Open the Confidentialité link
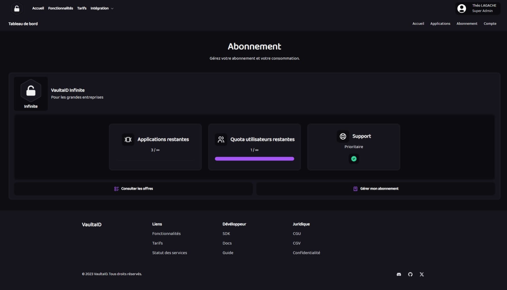This screenshot has height=290, width=507. [x=306, y=253]
